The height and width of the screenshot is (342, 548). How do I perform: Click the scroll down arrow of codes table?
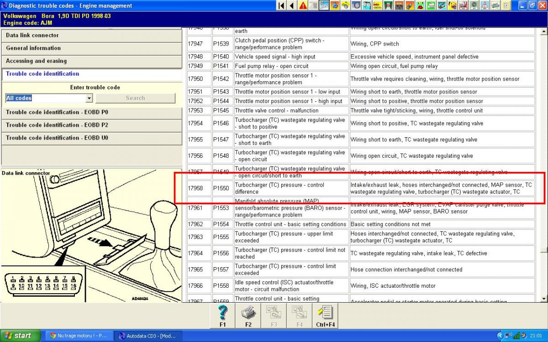tap(543, 299)
